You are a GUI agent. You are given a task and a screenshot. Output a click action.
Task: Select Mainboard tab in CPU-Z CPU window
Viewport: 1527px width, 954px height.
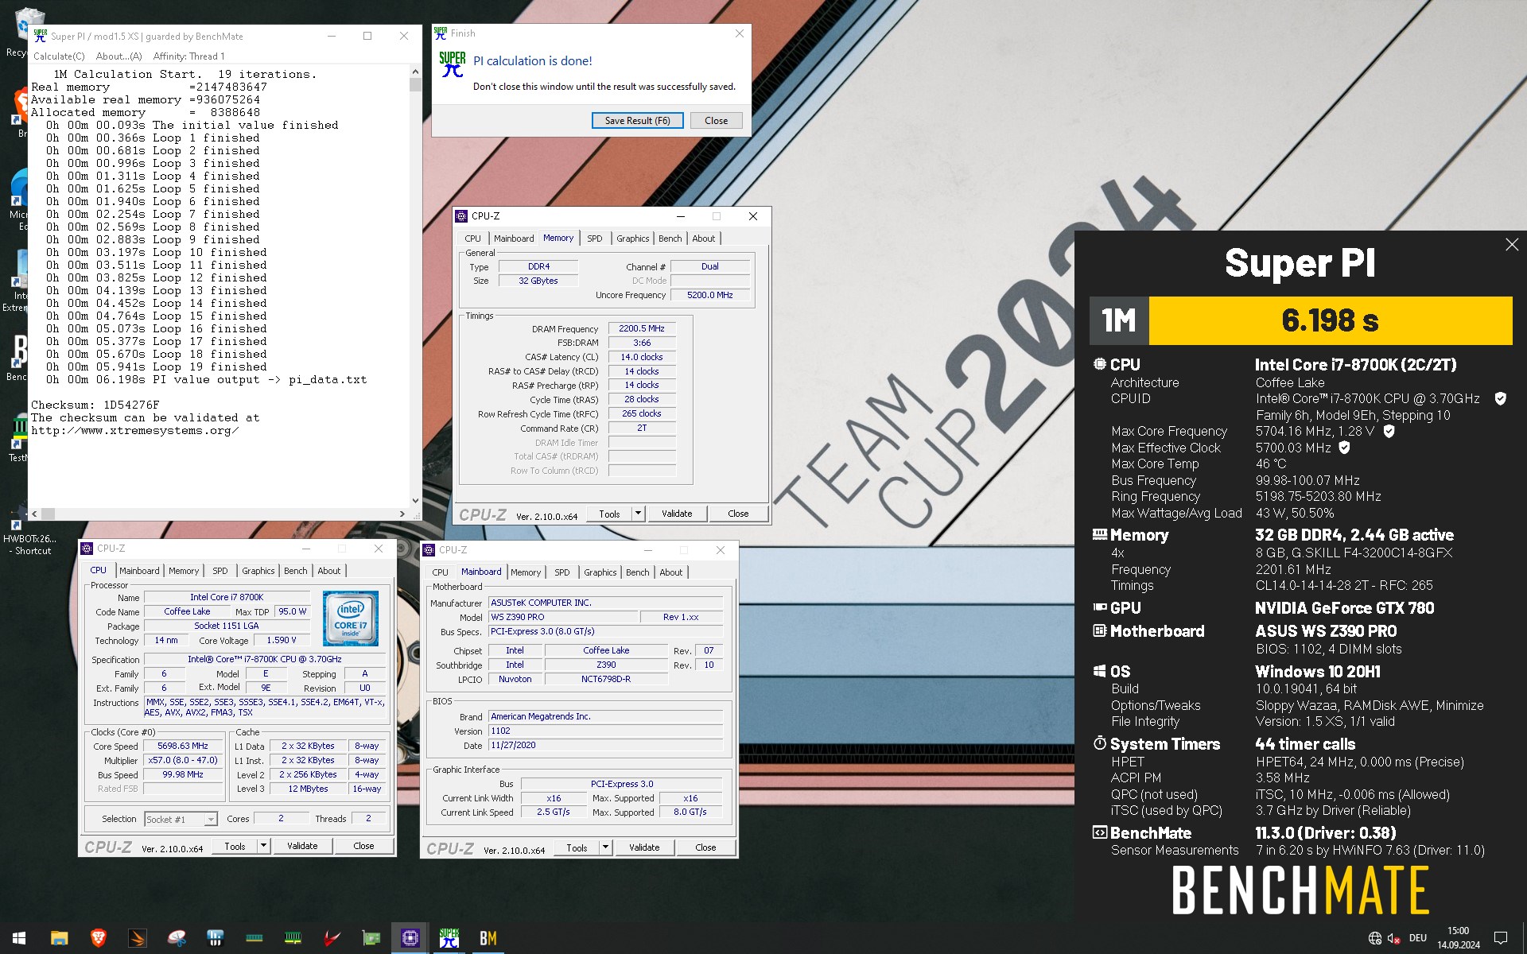[139, 571]
